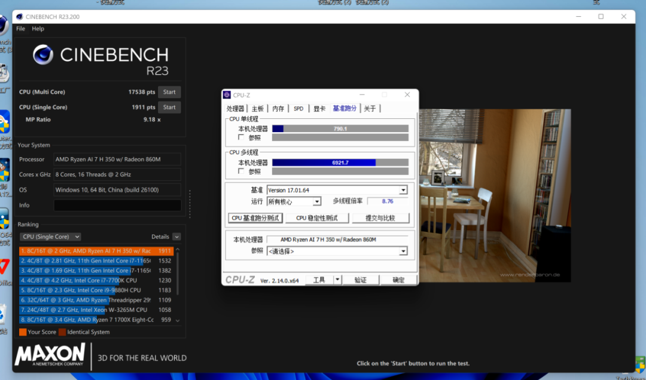Select the 基准跑分 tab in CPU-Z
The width and height of the screenshot is (646, 380).
345,108
